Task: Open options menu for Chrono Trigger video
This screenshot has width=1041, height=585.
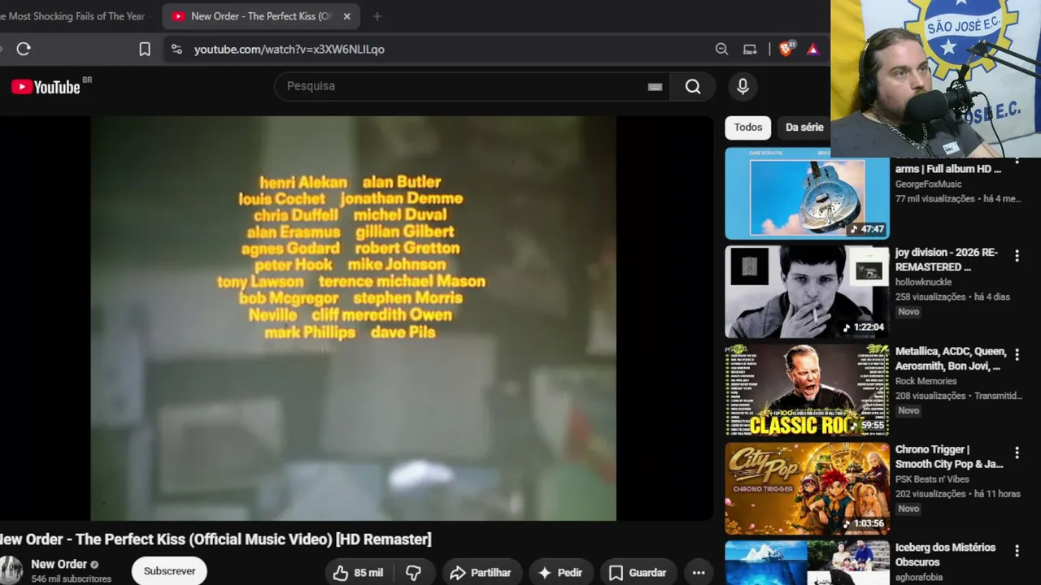Action: click(x=1017, y=453)
